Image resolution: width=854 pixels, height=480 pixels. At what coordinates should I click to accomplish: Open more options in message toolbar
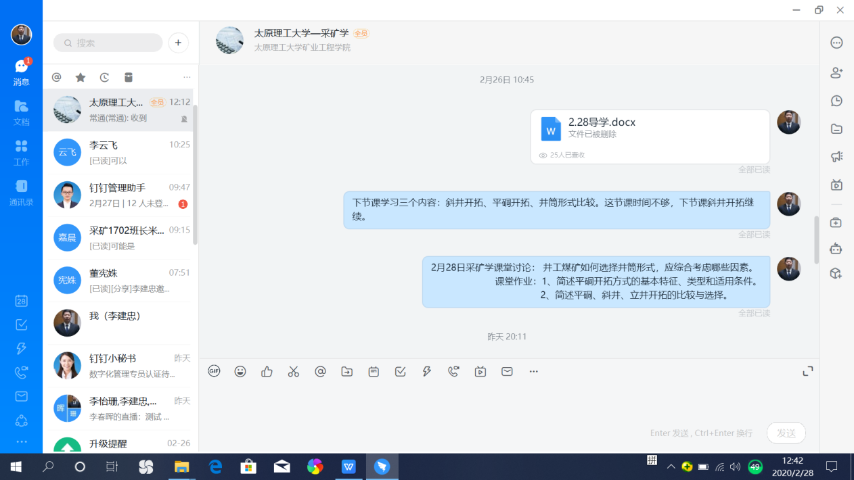click(534, 371)
